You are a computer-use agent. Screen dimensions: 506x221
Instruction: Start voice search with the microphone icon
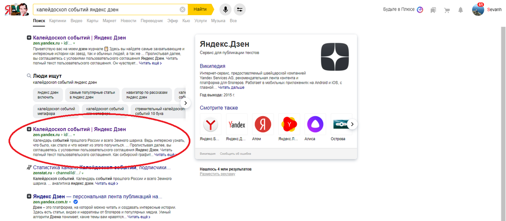point(226,9)
